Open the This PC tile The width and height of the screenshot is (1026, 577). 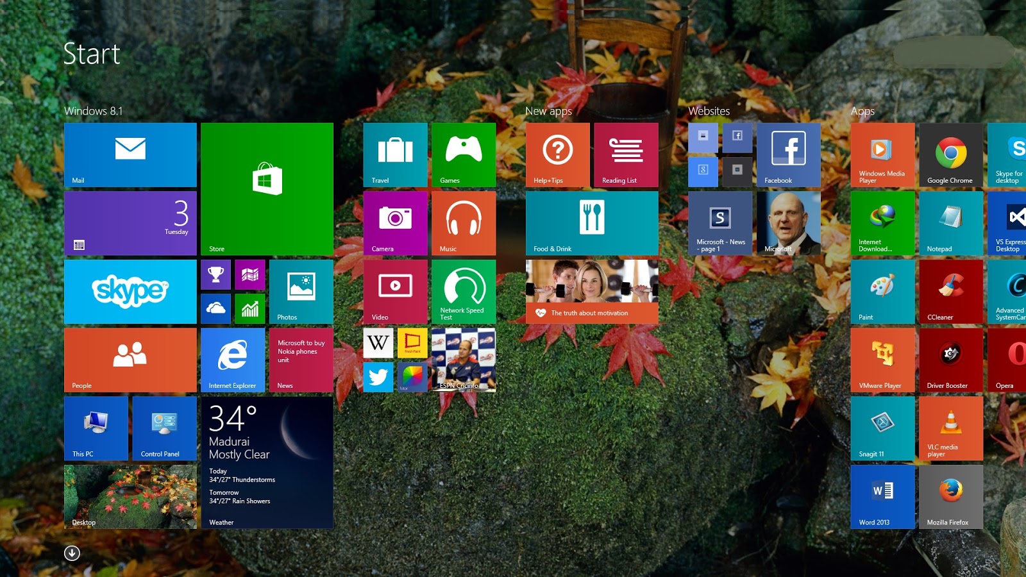pyautogui.click(x=96, y=428)
